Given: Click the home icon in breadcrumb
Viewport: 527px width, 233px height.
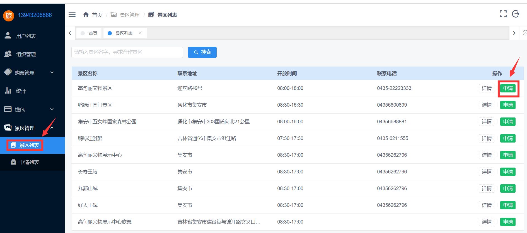Looking at the screenshot, I should [86, 15].
